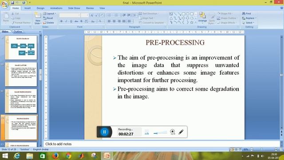
Task: Click the recorder webcam icon
Action: pyautogui.click(x=173, y=132)
